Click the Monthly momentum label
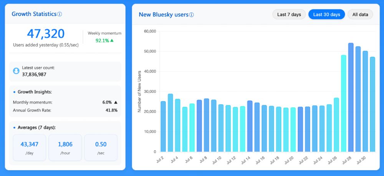384x176 pixels. (33, 102)
